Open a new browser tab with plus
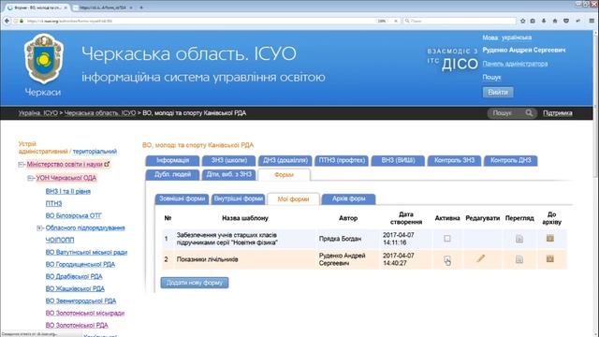 (141, 7)
